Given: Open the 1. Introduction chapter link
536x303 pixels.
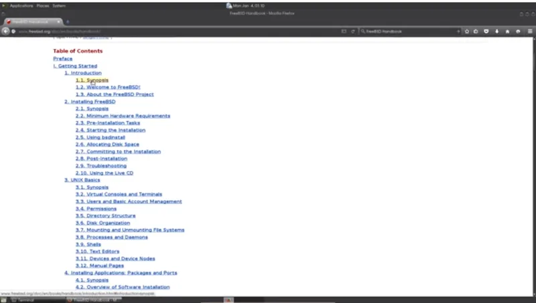Looking at the screenshot, I should tap(83, 73).
